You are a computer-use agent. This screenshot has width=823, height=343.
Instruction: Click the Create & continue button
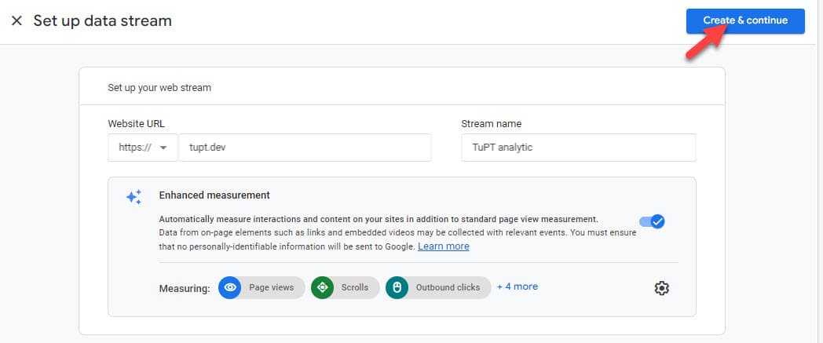(x=744, y=20)
